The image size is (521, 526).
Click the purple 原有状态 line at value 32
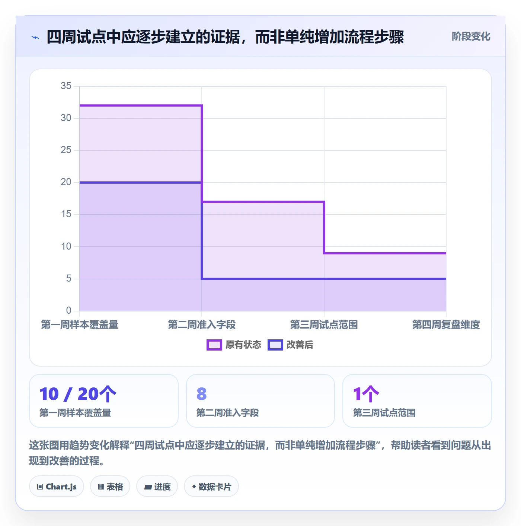coord(141,105)
